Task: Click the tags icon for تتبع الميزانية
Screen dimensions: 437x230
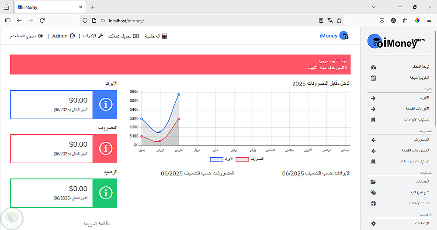Action: pyautogui.click(x=373, y=193)
